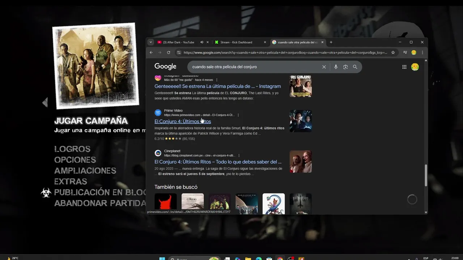Open Prime Video result options menu
The width and height of the screenshot is (463, 260).
(238, 115)
